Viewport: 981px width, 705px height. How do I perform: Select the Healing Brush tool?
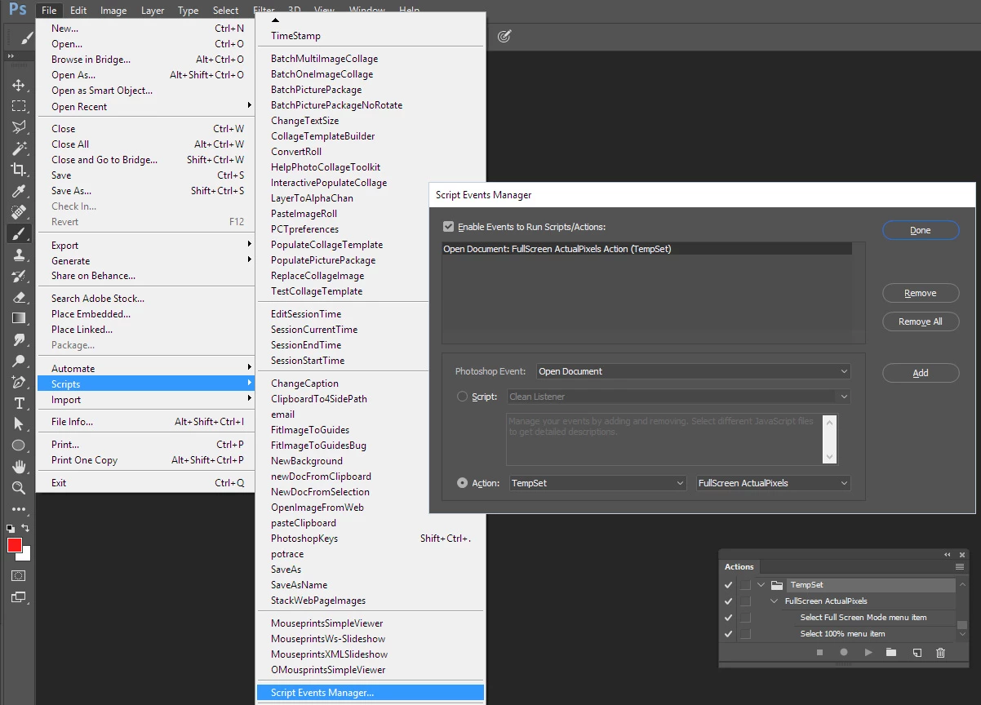(x=18, y=212)
